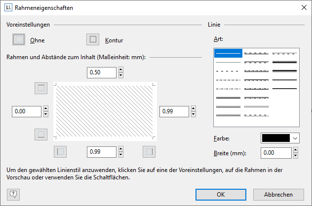312x206 pixels.
Task: Select the dotted line style in first column
Action: [x=228, y=62]
